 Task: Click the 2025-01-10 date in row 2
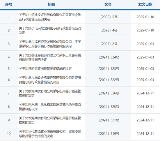[x=145, y=30]
